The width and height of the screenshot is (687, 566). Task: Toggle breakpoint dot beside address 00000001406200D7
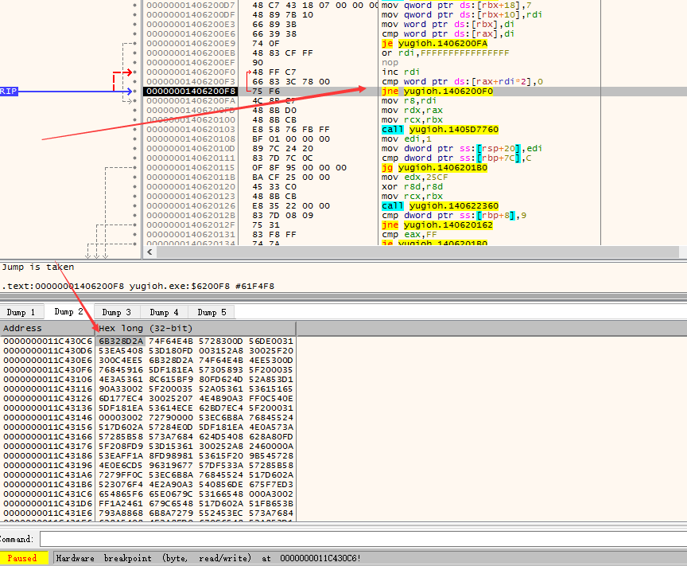[x=134, y=6]
